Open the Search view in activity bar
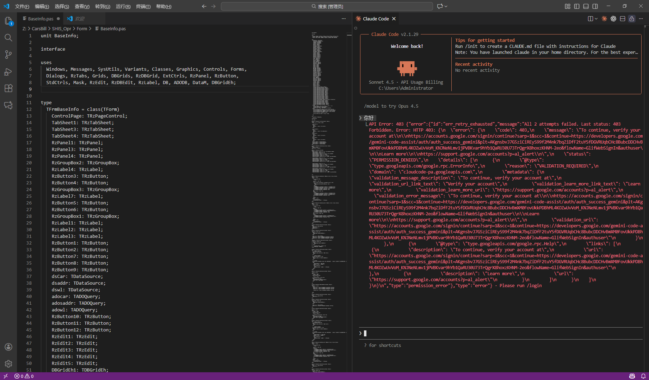The width and height of the screenshot is (649, 380). 8,38
